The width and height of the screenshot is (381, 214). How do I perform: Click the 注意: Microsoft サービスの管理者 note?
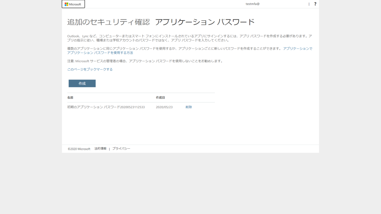145,61
